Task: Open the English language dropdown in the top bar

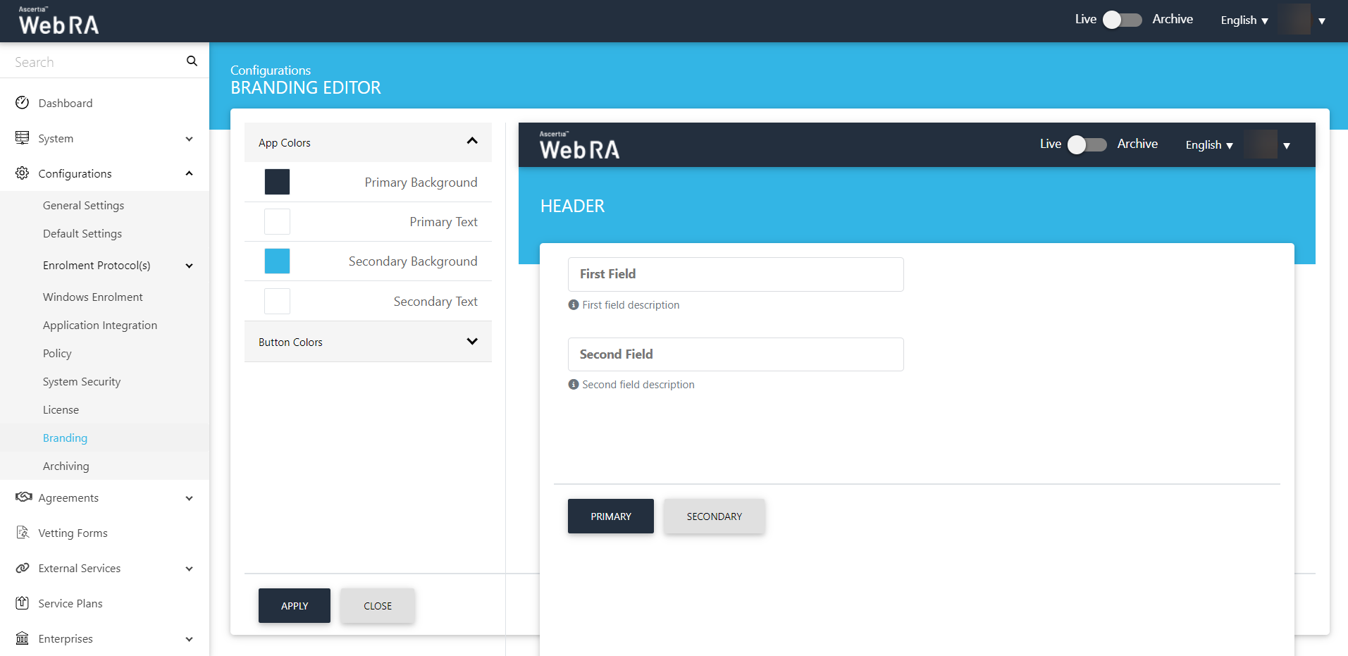Action: point(1244,20)
